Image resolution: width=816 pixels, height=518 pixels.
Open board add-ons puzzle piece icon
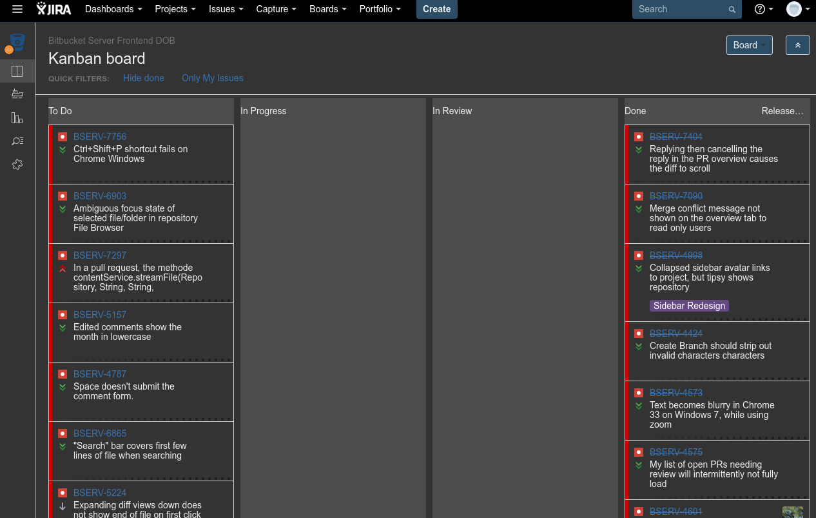pyautogui.click(x=17, y=164)
